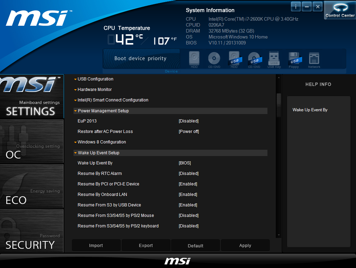The width and height of the screenshot is (356, 268).
Task: Click the settings list scrollbar thumb
Action: tap(279, 105)
